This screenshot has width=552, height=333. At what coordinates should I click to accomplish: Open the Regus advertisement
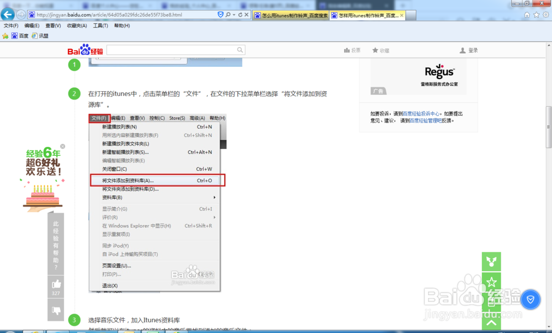[x=418, y=77]
